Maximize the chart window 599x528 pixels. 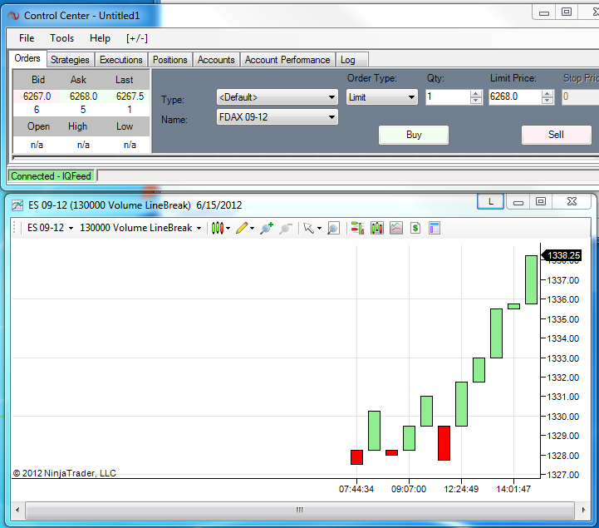541,202
